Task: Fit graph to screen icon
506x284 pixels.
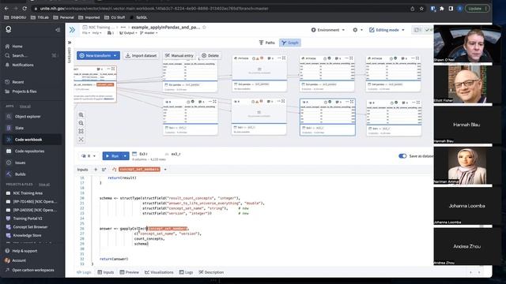Action: 81,131
